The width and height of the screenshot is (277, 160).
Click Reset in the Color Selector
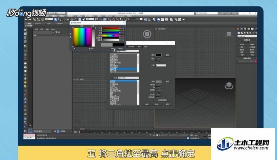click(91, 49)
